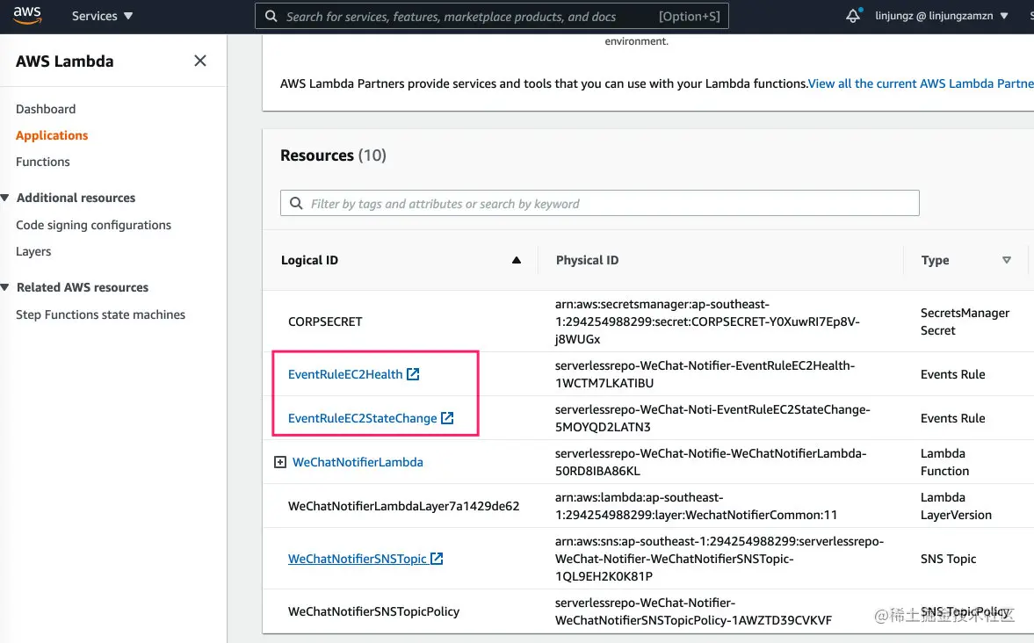This screenshot has width=1034, height=643.
Task: Click the resources filter keyword field
Action: point(599,203)
